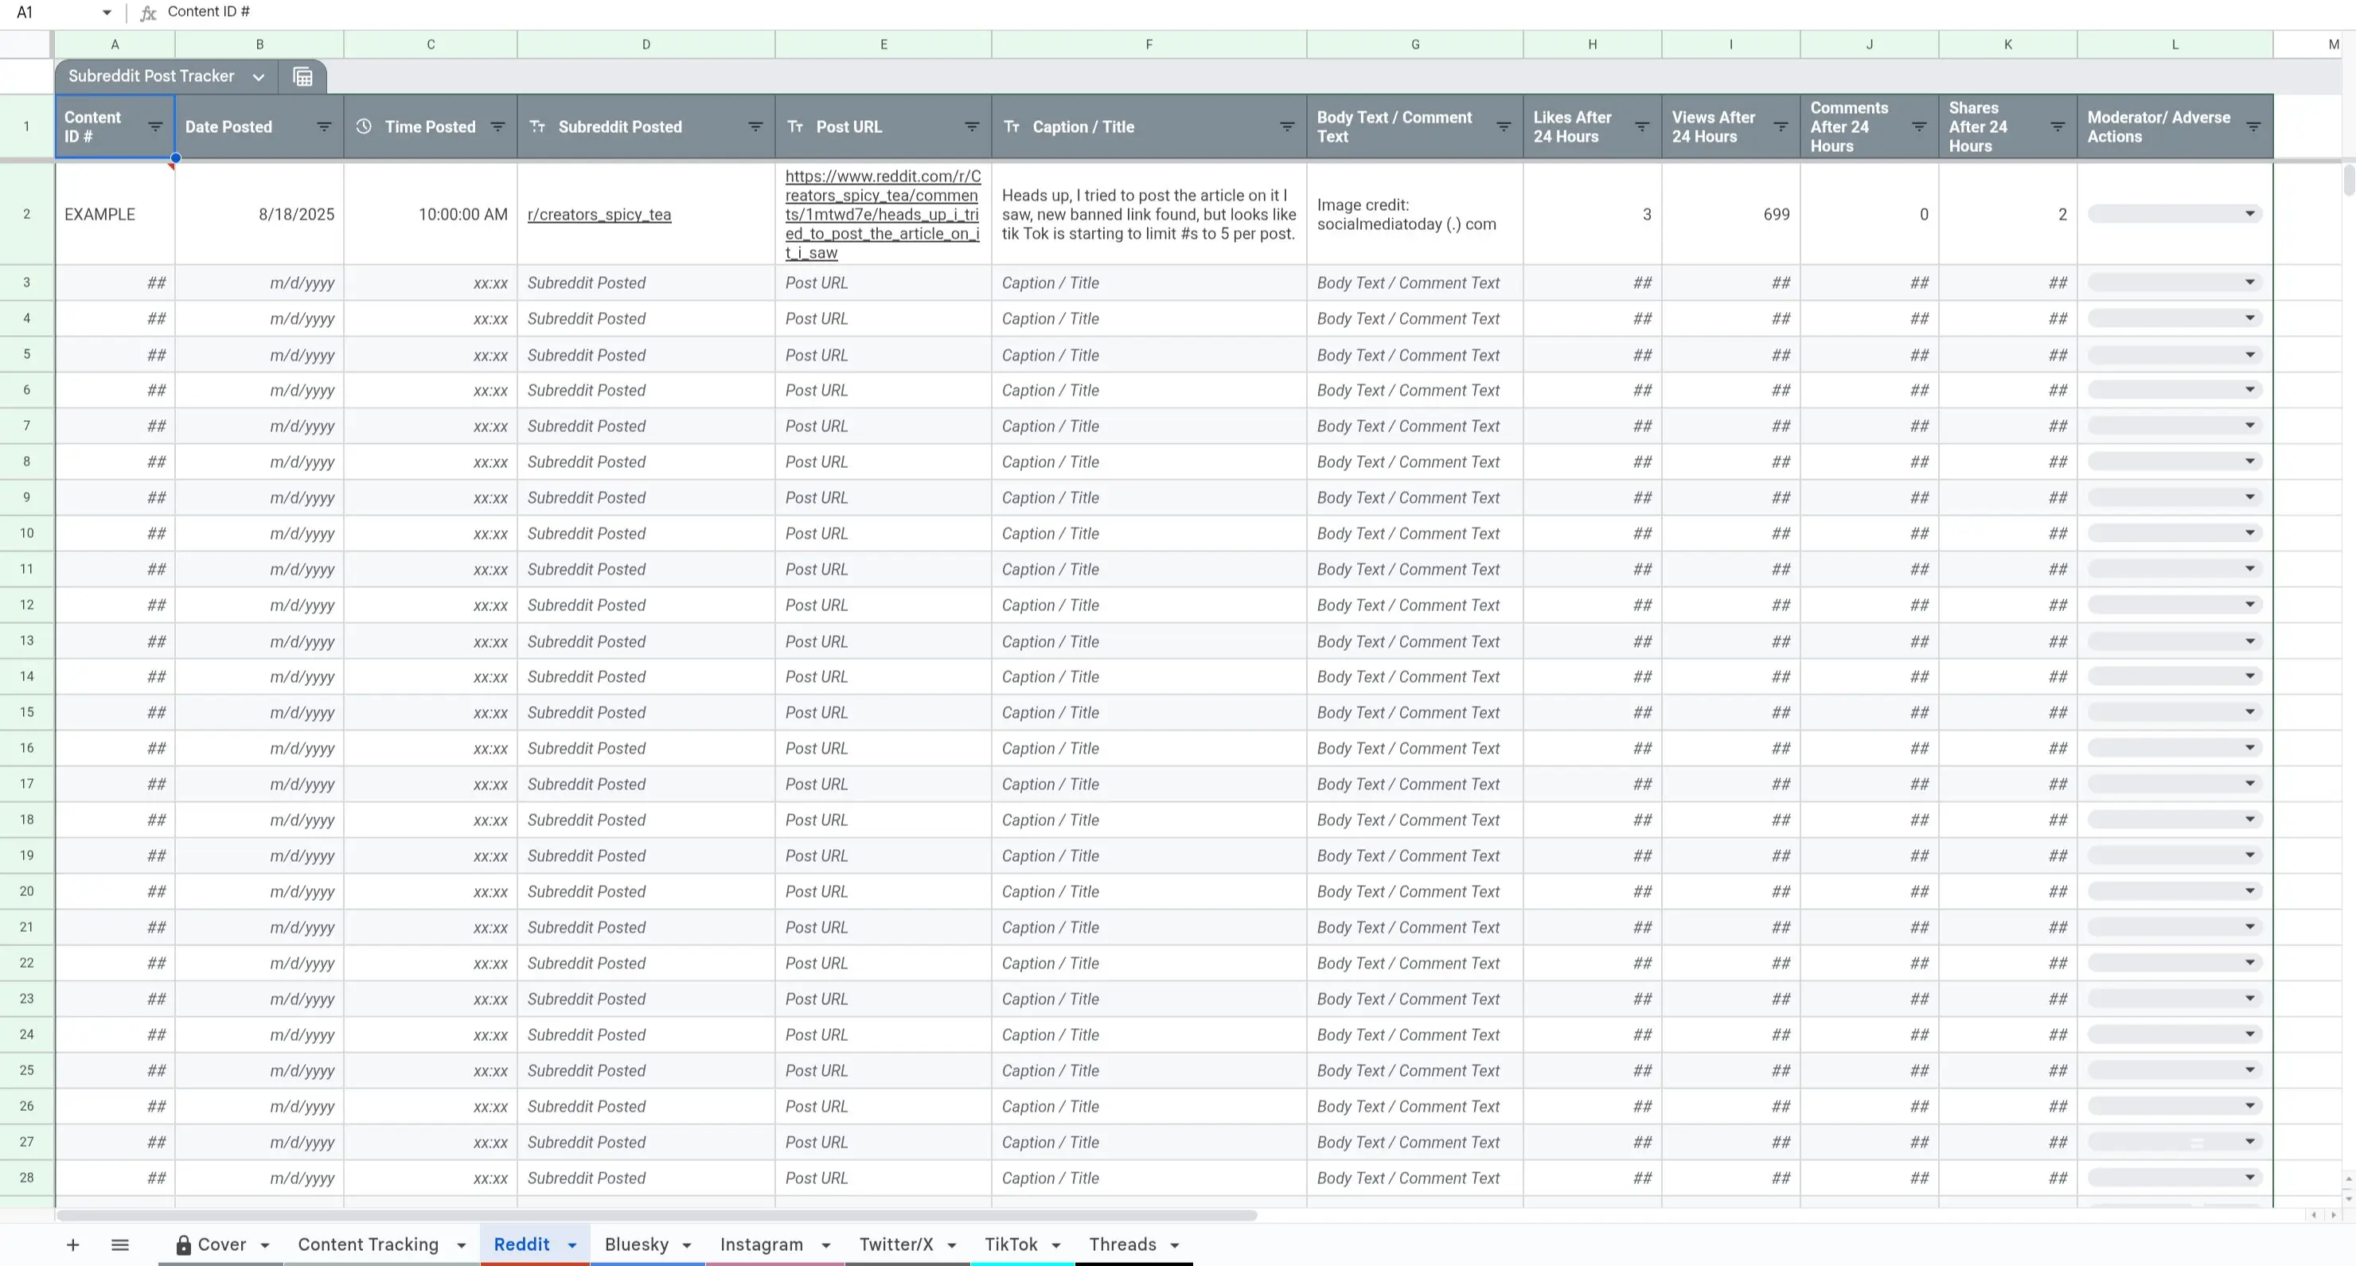
Task: Click the all sheets list icon
Action: [120, 1244]
